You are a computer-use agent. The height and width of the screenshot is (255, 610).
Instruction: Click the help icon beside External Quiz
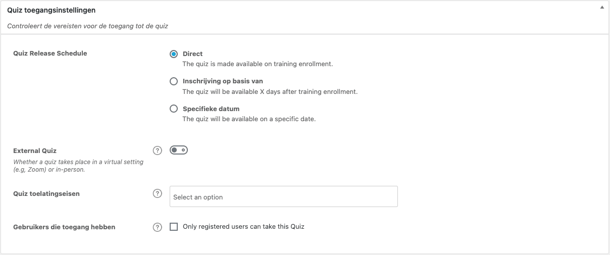coord(157,150)
